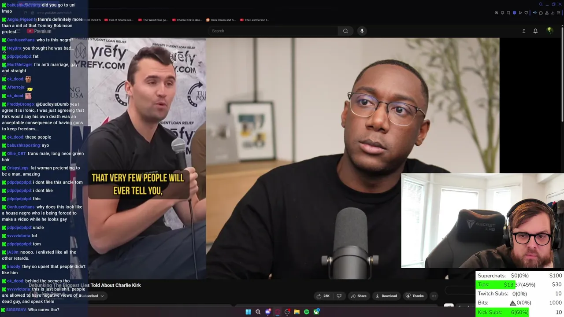Click chat username 'Ollie_ORT'
The height and width of the screenshot is (317, 564).
point(16,154)
